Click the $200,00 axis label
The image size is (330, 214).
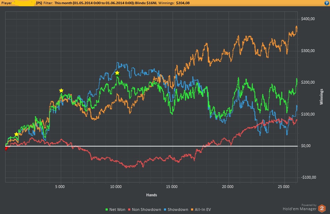coord(308,83)
